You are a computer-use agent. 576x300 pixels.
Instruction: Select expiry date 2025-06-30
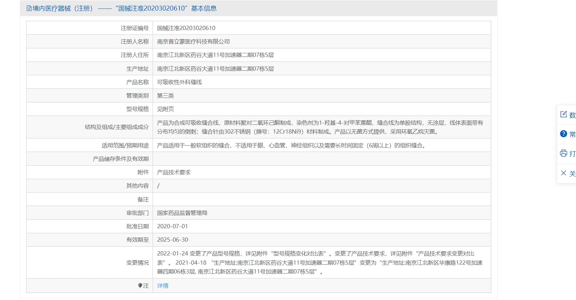[x=172, y=240]
